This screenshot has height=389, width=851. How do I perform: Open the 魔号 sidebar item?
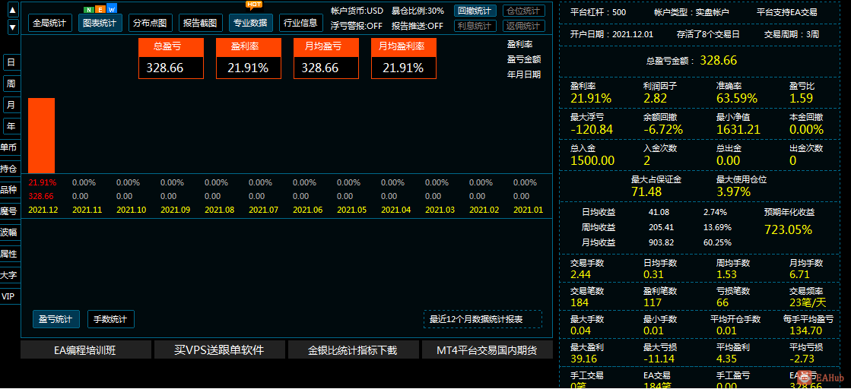pyautogui.click(x=9, y=211)
